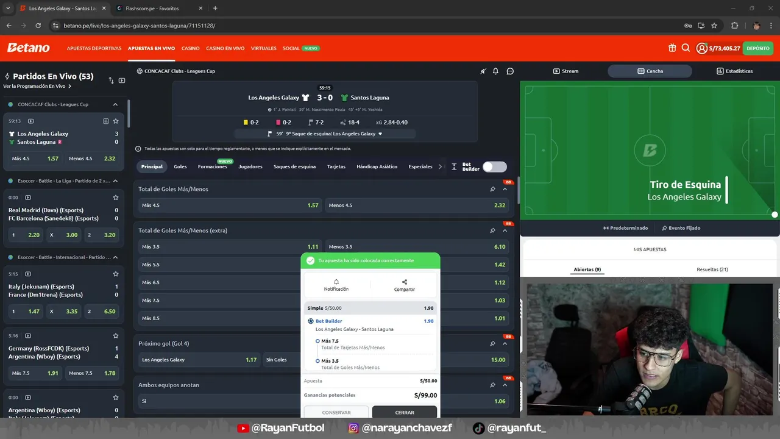Open the Estadísticas tab

(x=734, y=71)
